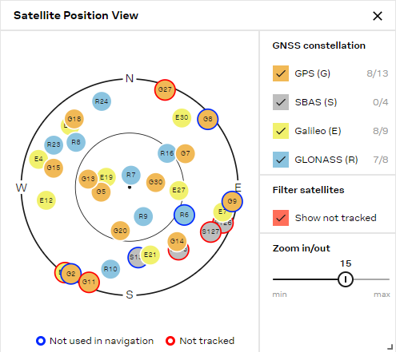Image resolution: width=396 pixels, height=352 pixels.
Task: Select the E27 Galileo satellite marker
Action: (x=178, y=190)
